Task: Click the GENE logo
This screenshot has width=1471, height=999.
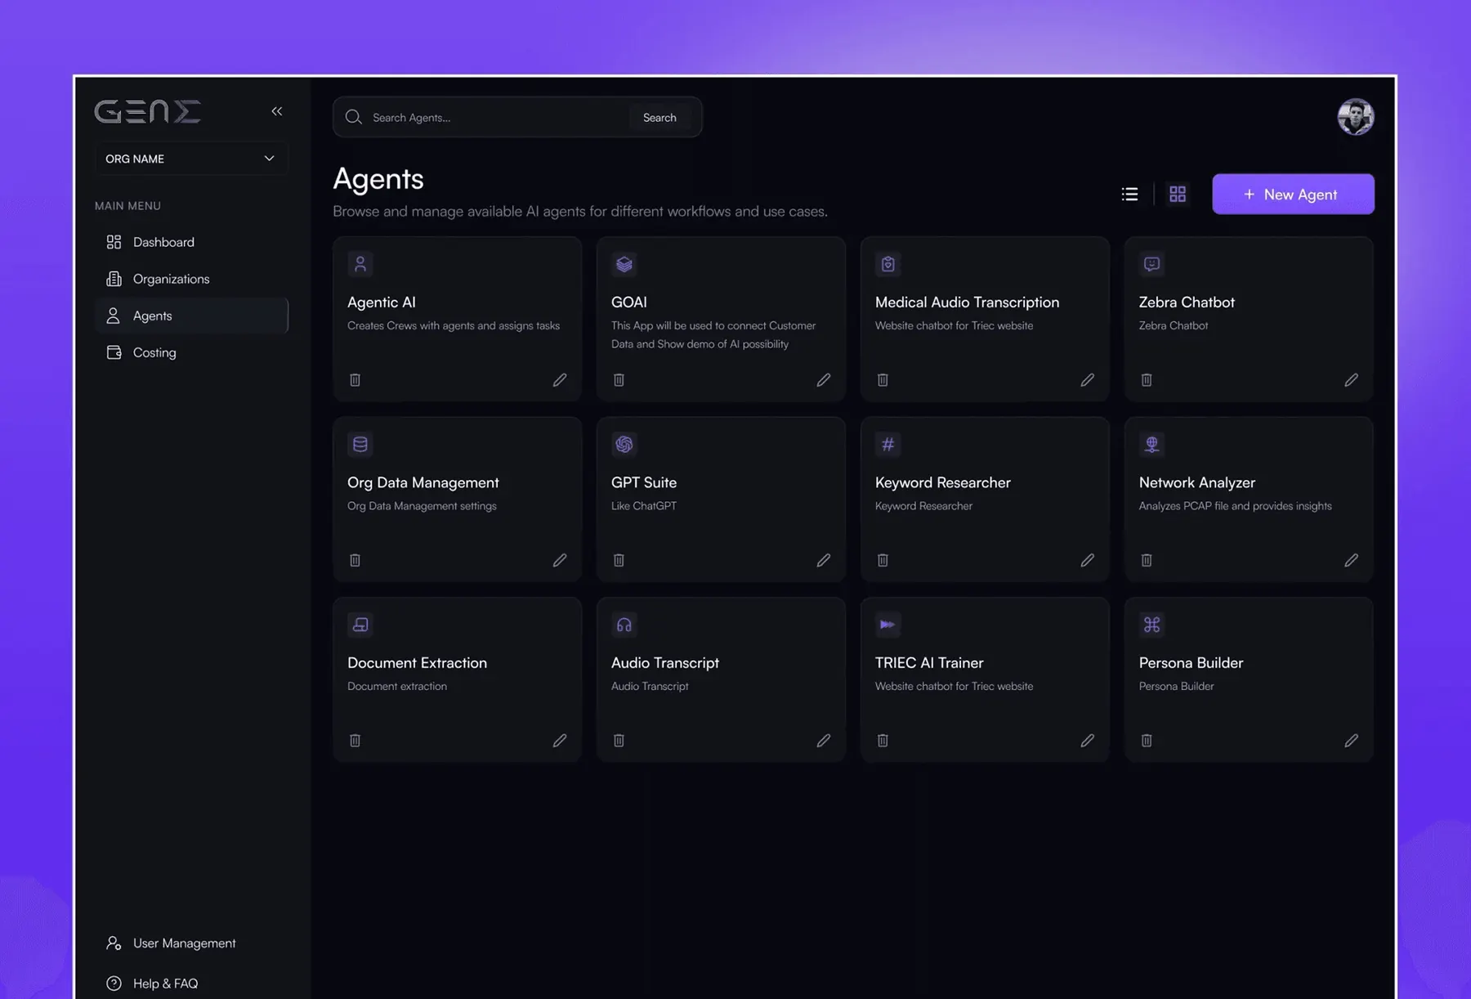Action: tap(148, 111)
